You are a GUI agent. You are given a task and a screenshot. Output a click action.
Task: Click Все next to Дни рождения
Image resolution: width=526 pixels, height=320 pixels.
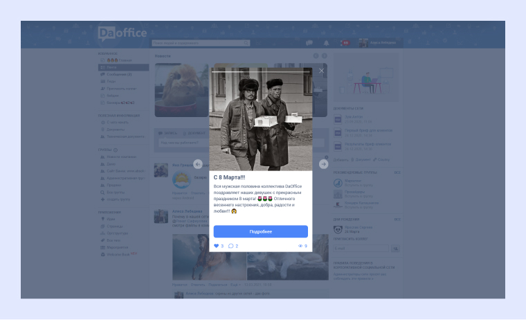[397, 220]
